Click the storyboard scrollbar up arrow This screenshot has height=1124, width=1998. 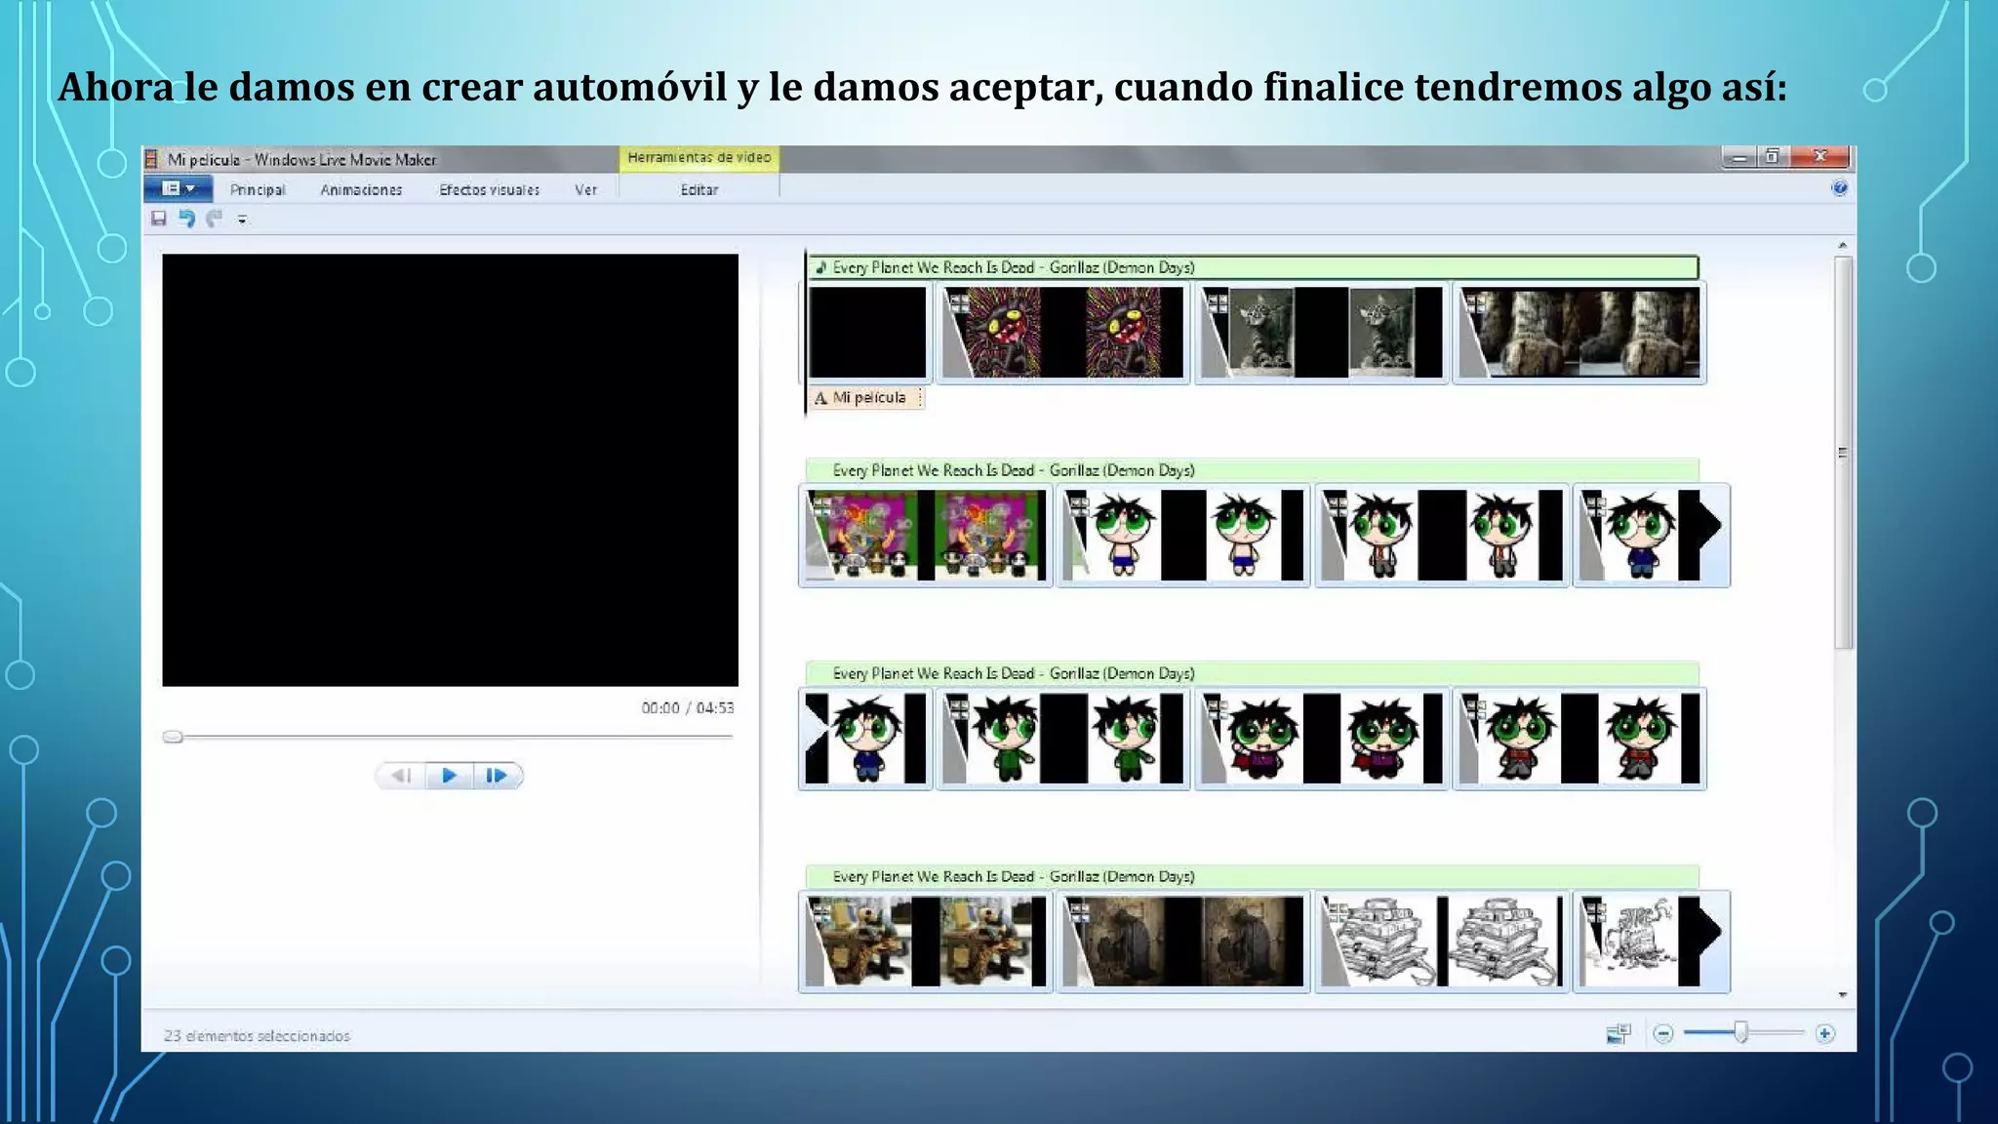(x=1843, y=245)
